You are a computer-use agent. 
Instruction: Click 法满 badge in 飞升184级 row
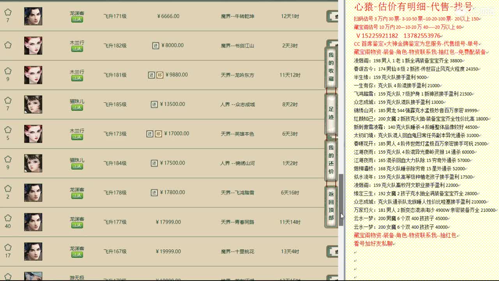[x=77, y=167]
